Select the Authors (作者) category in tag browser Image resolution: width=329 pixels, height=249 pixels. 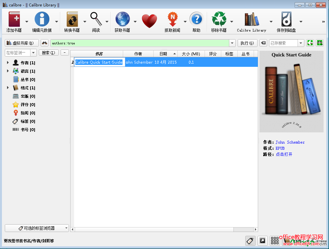(24, 63)
